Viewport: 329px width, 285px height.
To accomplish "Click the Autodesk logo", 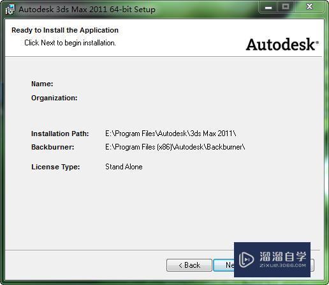I will (282, 45).
